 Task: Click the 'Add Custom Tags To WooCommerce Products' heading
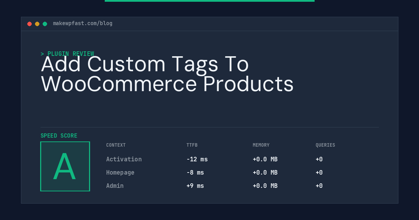[x=167, y=74]
